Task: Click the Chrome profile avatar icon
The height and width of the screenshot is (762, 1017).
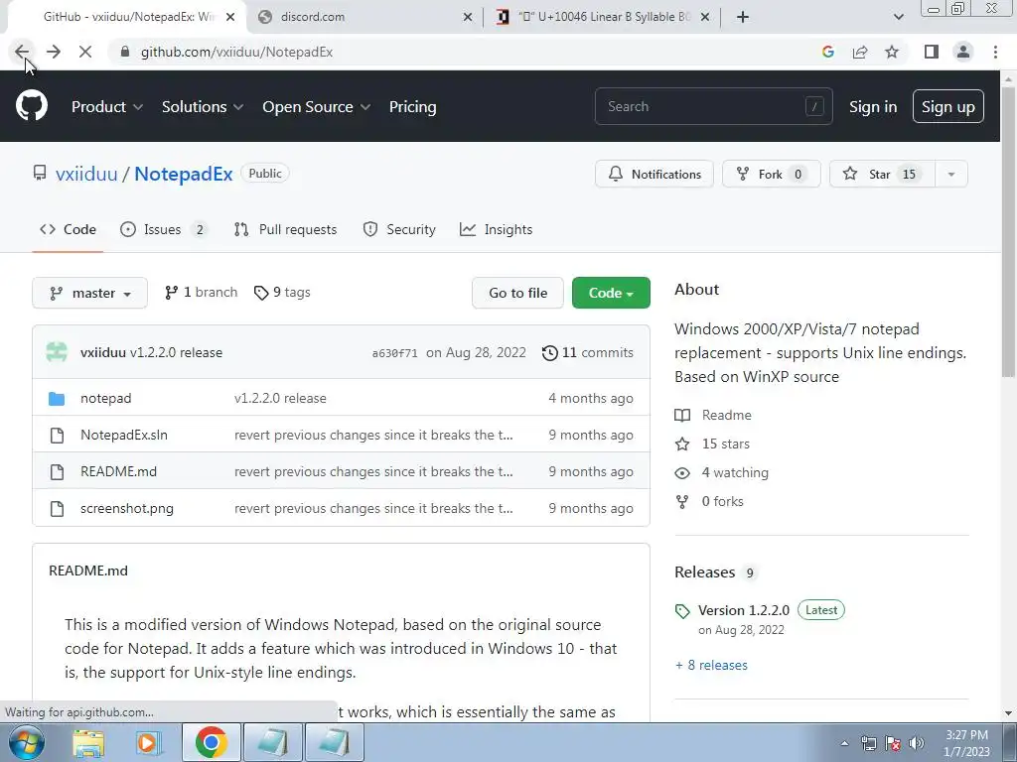Action: (963, 52)
